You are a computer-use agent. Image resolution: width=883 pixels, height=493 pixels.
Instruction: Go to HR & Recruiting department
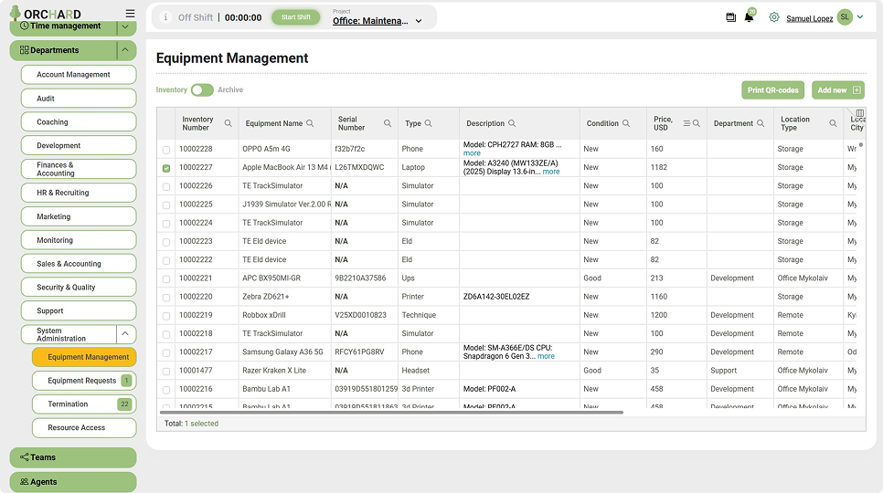pyautogui.click(x=79, y=193)
